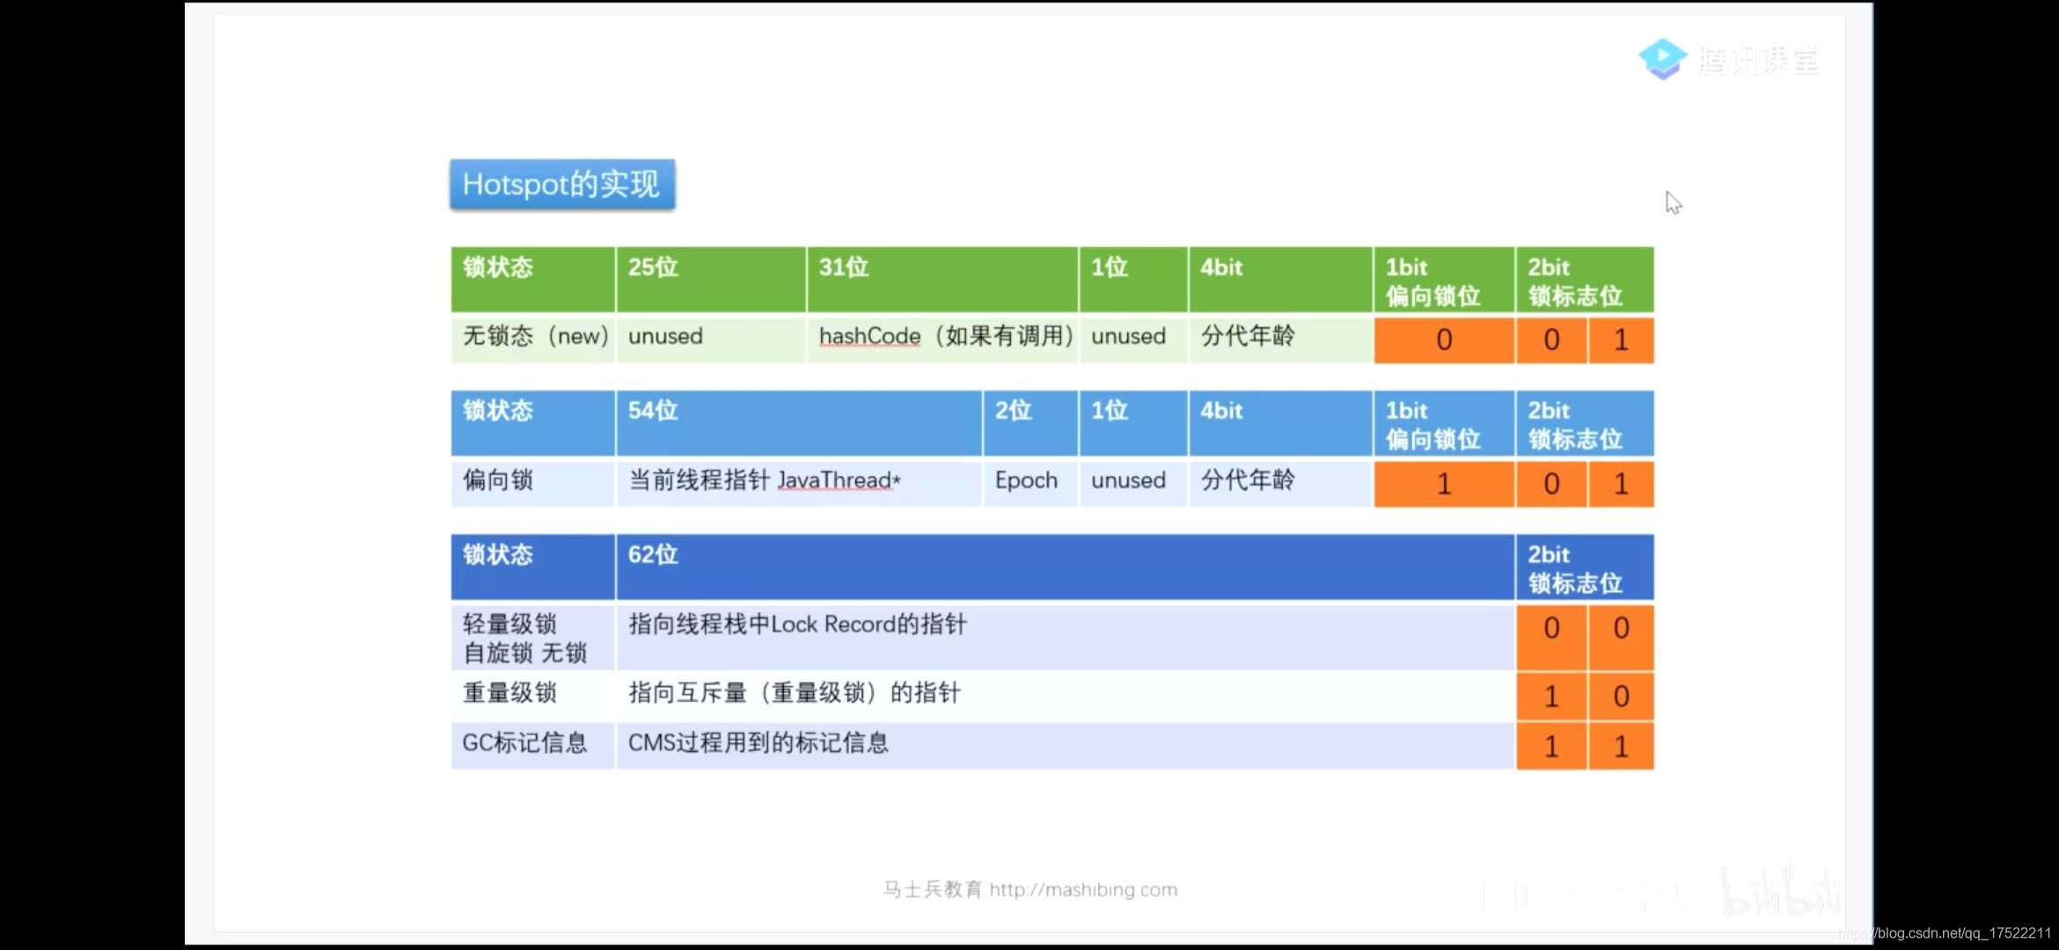Click first lock flag '1' in GC标记信息 row
This screenshot has height=950, width=2059.
pos(1551,747)
